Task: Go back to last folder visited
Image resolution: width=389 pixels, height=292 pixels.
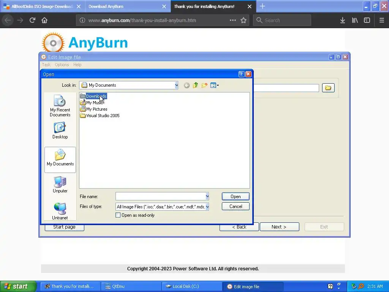Action: (x=187, y=86)
